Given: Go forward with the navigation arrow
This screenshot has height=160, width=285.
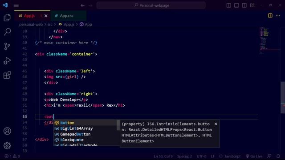Looking at the screenshot, I should tap(90, 5).
